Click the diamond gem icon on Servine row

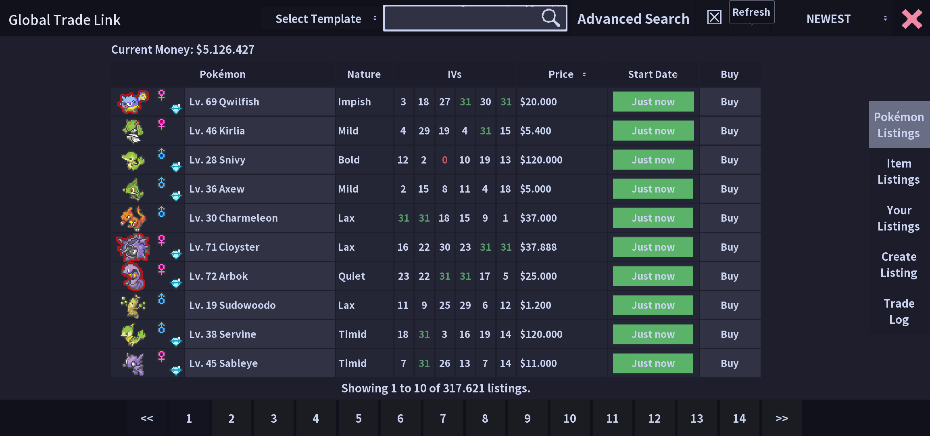(176, 341)
